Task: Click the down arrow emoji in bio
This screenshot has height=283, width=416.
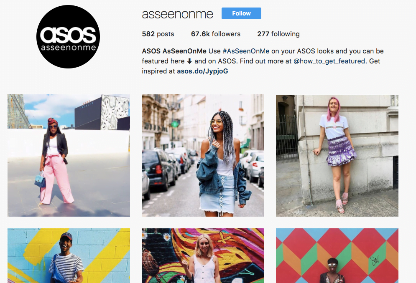Action: coord(189,61)
